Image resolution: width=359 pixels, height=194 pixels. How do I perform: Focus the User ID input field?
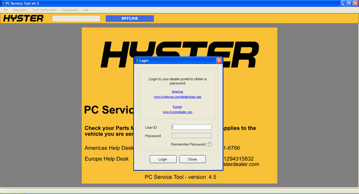[192, 127]
